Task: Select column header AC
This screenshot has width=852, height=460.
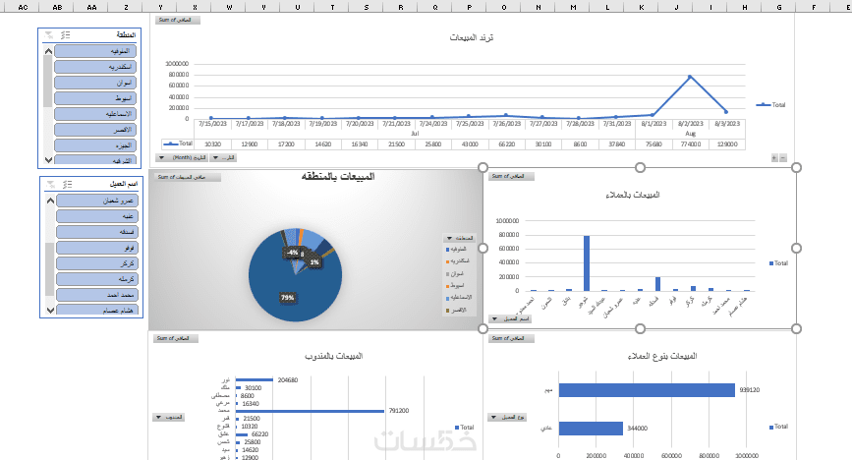Action: point(23,7)
